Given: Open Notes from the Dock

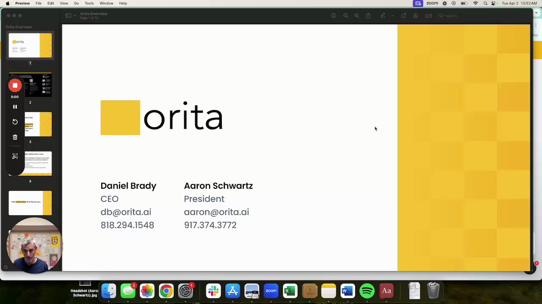Looking at the screenshot, I should point(329,291).
